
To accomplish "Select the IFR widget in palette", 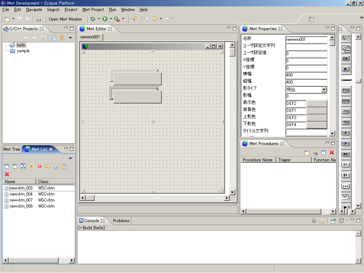I will (x=346, y=176).
